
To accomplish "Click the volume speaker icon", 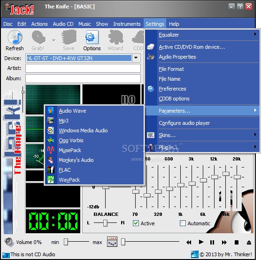I will click(x=9, y=242).
